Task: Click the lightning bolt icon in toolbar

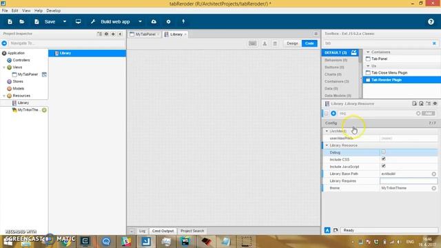Action: tap(183, 21)
